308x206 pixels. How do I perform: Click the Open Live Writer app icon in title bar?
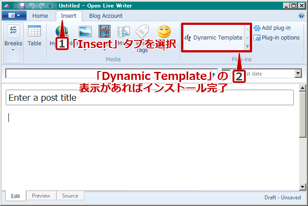[x=6, y=6]
